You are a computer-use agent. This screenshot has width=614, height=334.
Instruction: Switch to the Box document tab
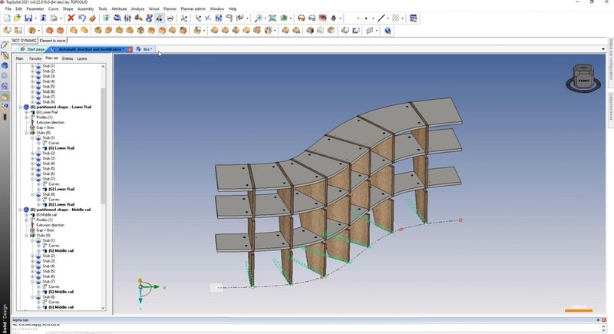pos(147,49)
